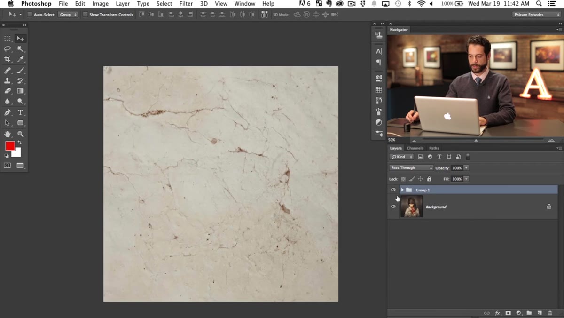Open the Opacity slider dropdown arrow
This screenshot has width=564, height=318.
(466, 168)
